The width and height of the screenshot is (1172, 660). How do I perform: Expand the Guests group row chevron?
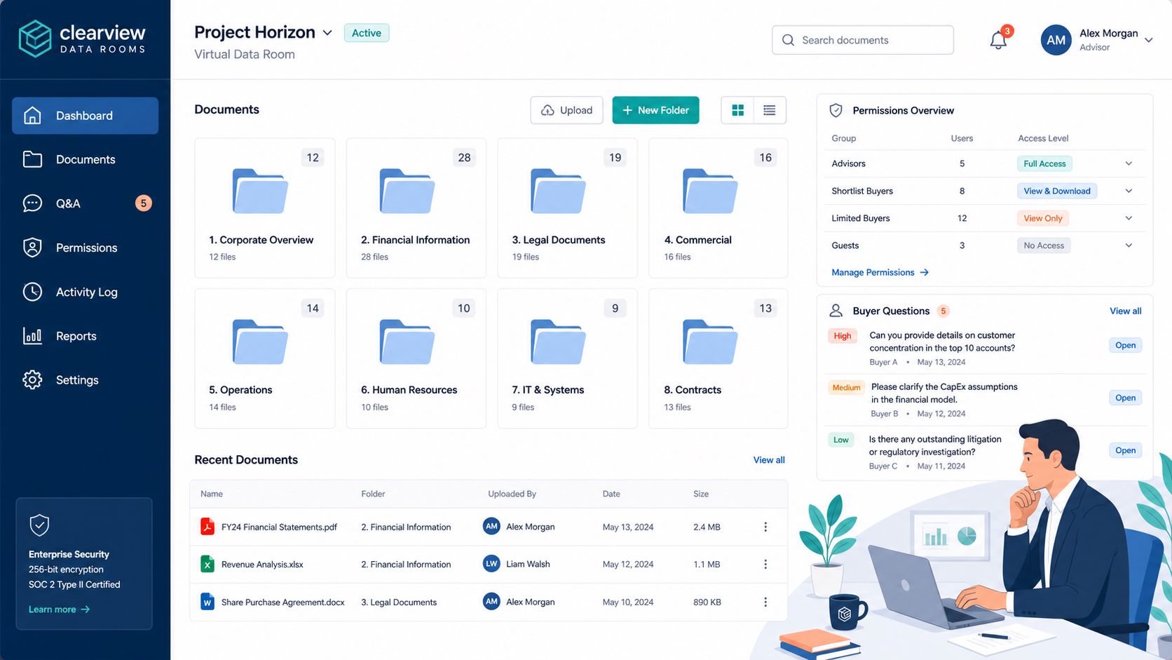1129,245
